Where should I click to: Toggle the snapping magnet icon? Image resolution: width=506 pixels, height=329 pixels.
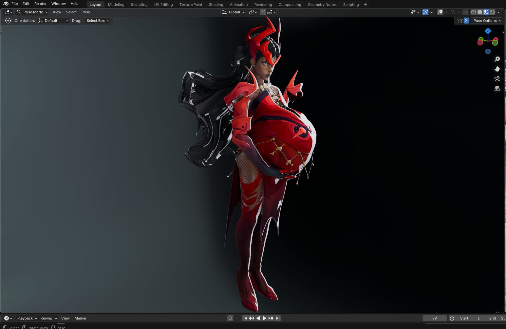pyautogui.click(x=263, y=12)
